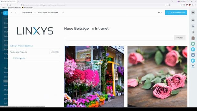Click the eye icon showing the view count

click(159, 13)
